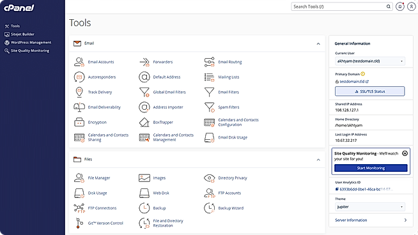Image resolution: width=418 pixels, height=235 pixels.
Task: Open Calendars and Contacts Management icon
Action: [x=144, y=137]
